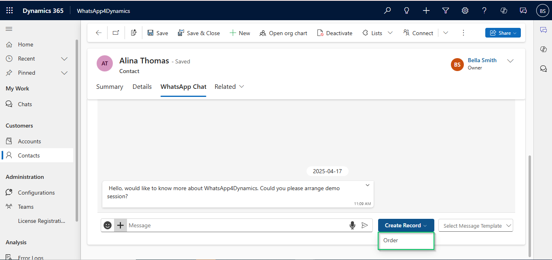Go back using the left arrow

pos(99,33)
